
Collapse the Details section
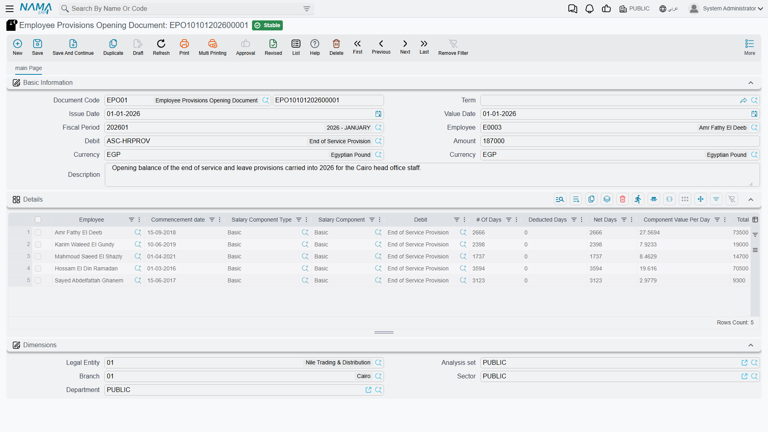tap(751, 200)
